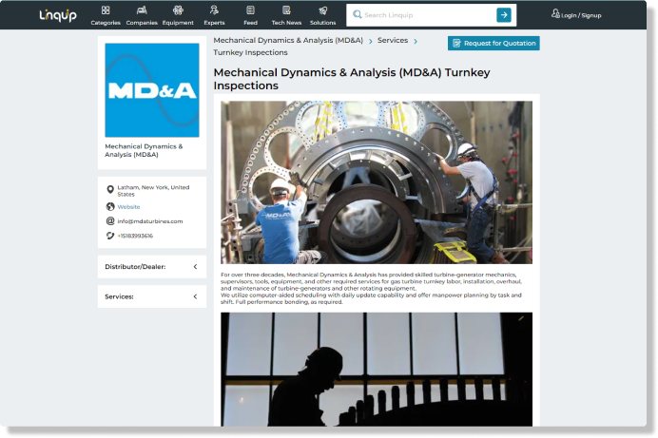This screenshot has height=438, width=658.
Task: Click the chevron after MD&A breadcrumb
Action: click(x=371, y=41)
